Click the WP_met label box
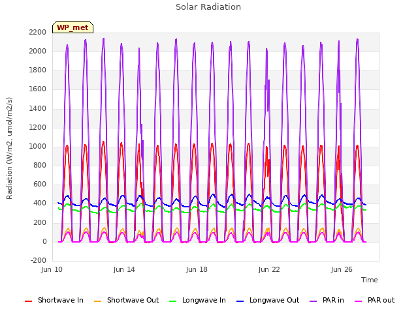Screen dimensions: 418x313 pyautogui.click(x=72, y=27)
